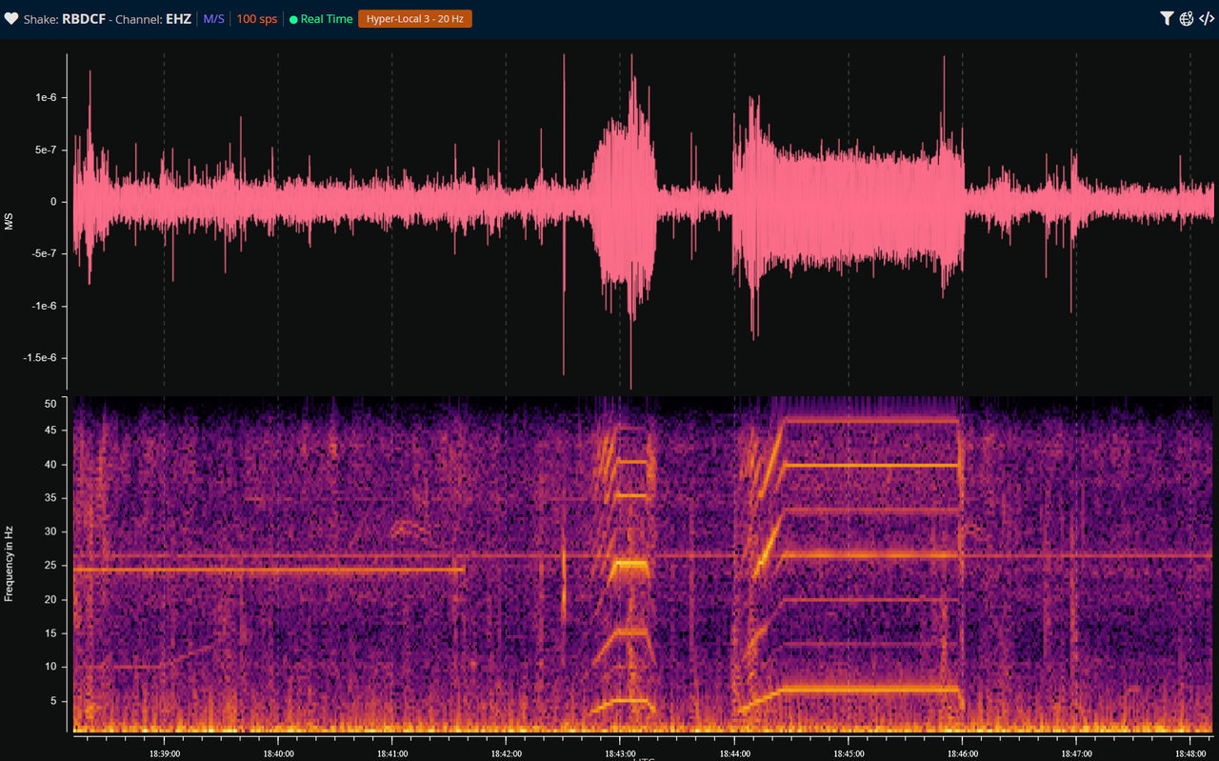Viewport: 1219px width, 761px height.
Task: Click the 5e-7 amplitude axis label
Action: click(x=47, y=150)
